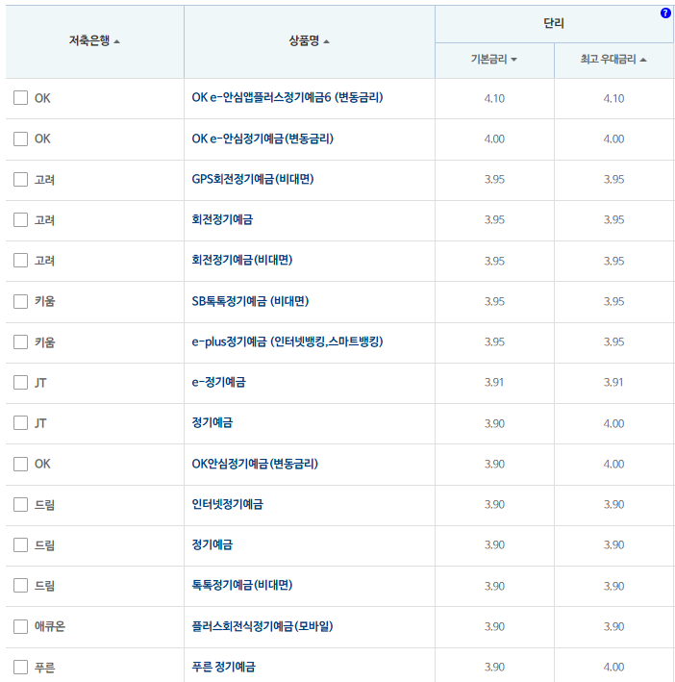
Task: Sort by 최고 우대금리 column arrow
Action: (x=643, y=60)
